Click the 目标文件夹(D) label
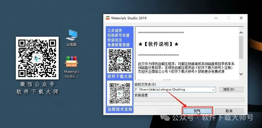 click(x=145, y=84)
